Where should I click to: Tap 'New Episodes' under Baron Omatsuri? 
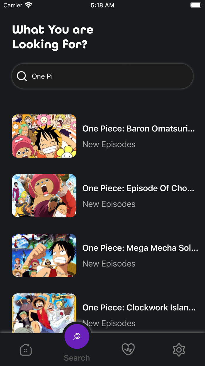[109, 144]
